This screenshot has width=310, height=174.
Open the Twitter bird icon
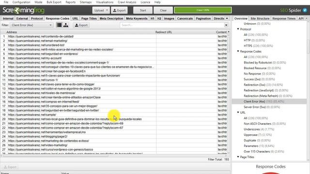(305, 10)
